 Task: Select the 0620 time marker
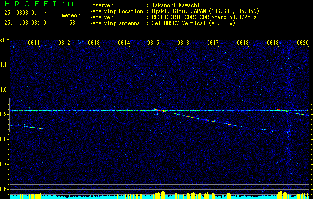[303, 43]
